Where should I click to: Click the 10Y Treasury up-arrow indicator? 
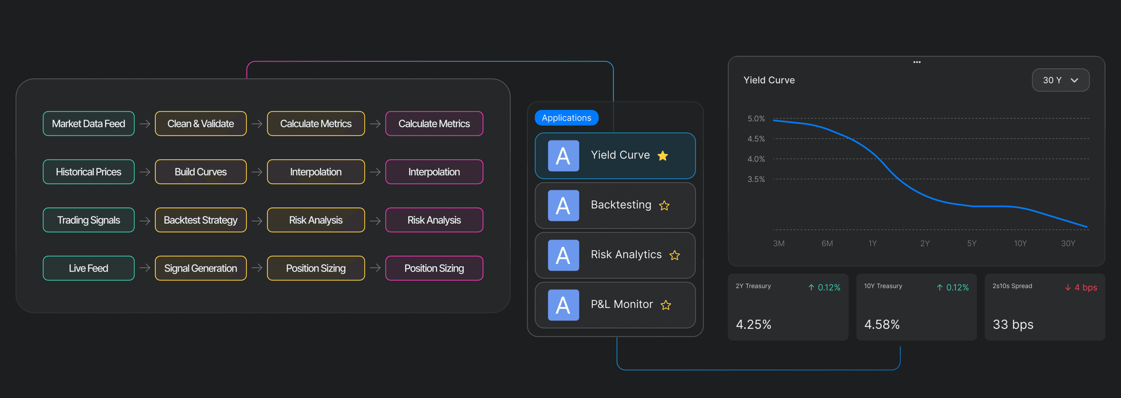click(x=940, y=287)
